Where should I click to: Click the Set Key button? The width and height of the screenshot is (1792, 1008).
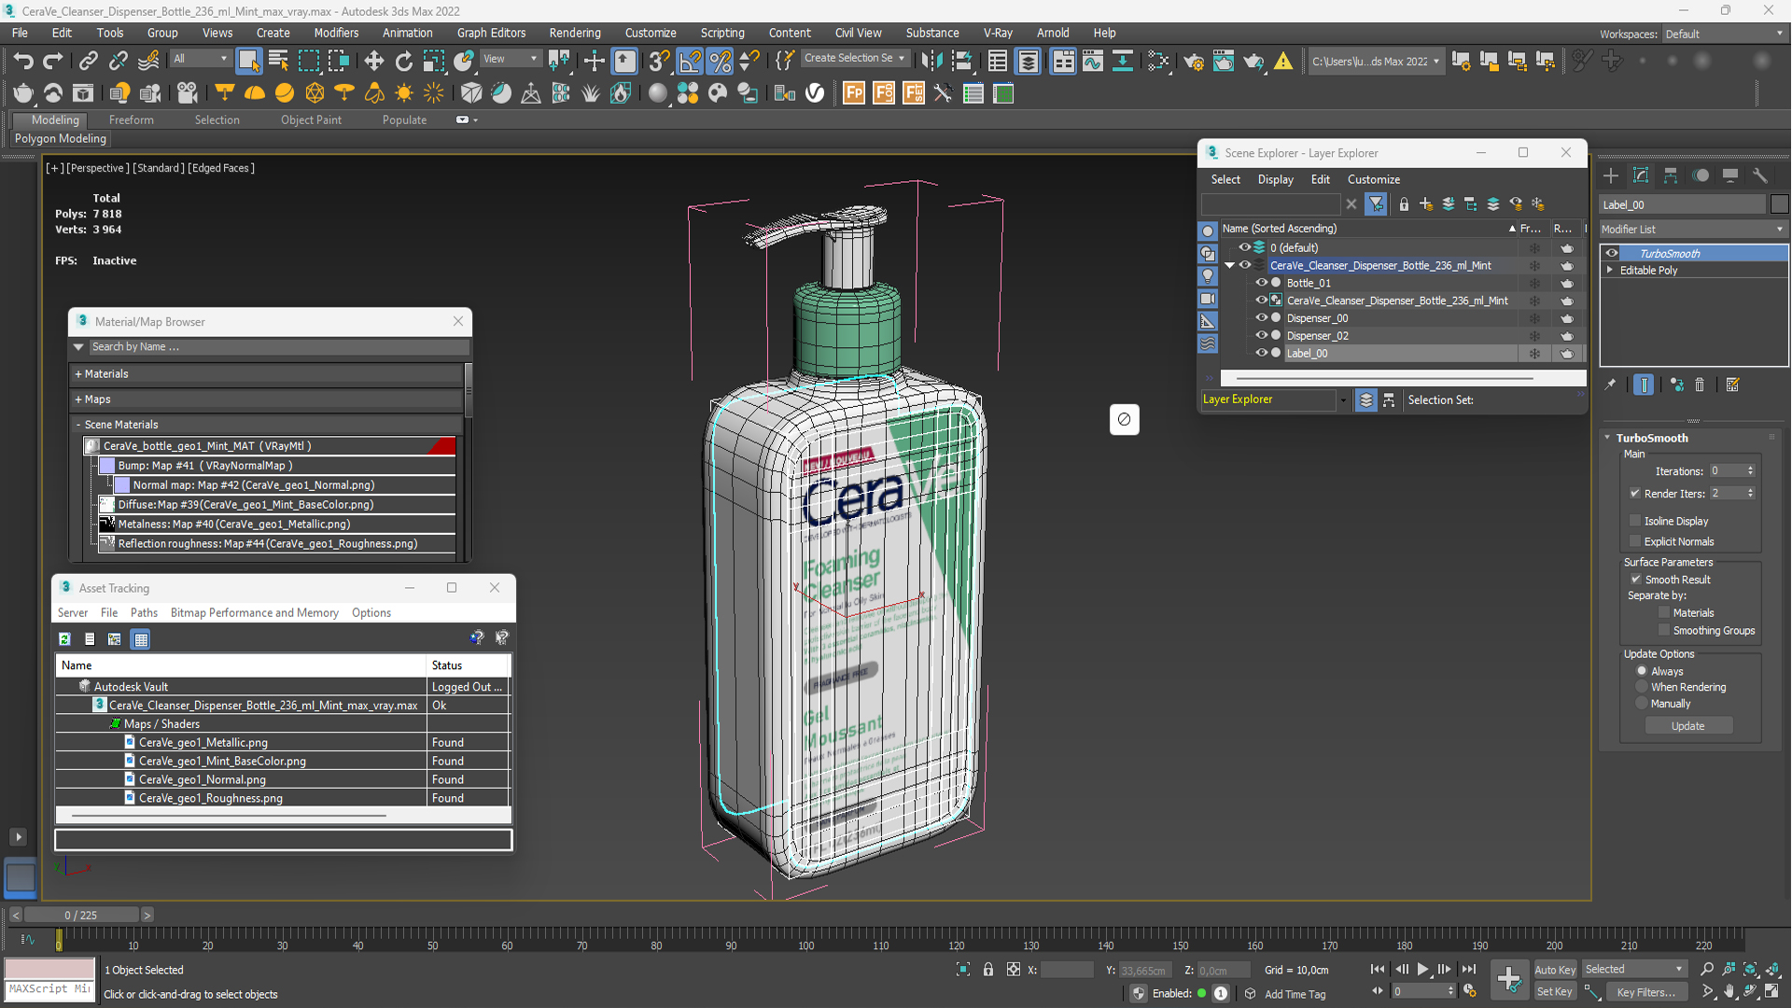[x=1554, y=992]
